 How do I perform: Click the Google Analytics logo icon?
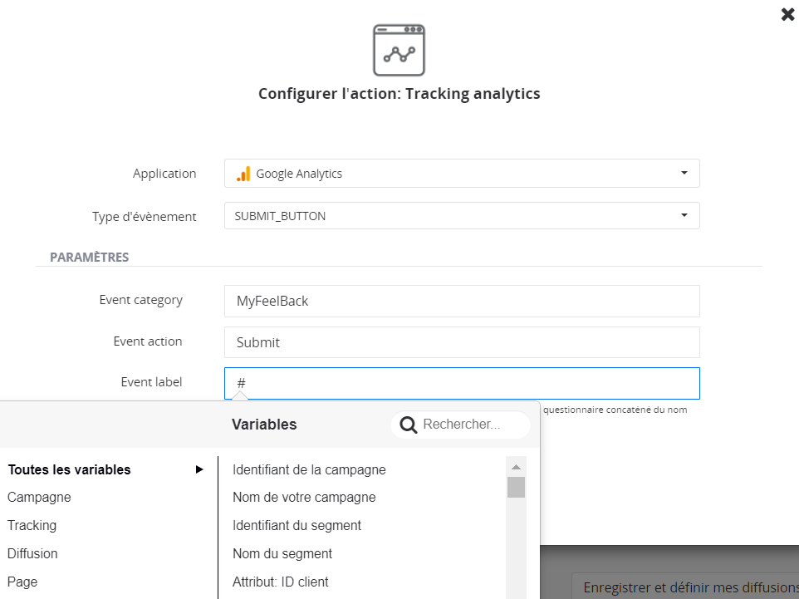[243, 174]
